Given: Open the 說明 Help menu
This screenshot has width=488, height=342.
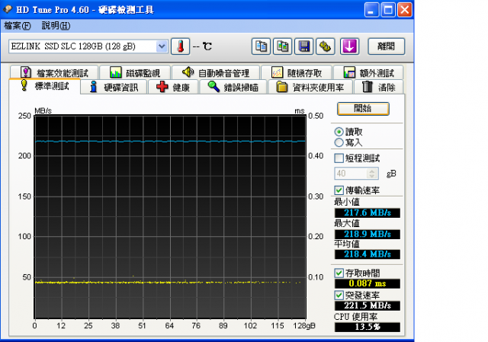Looking at the screenshot, I should point(56,26).
